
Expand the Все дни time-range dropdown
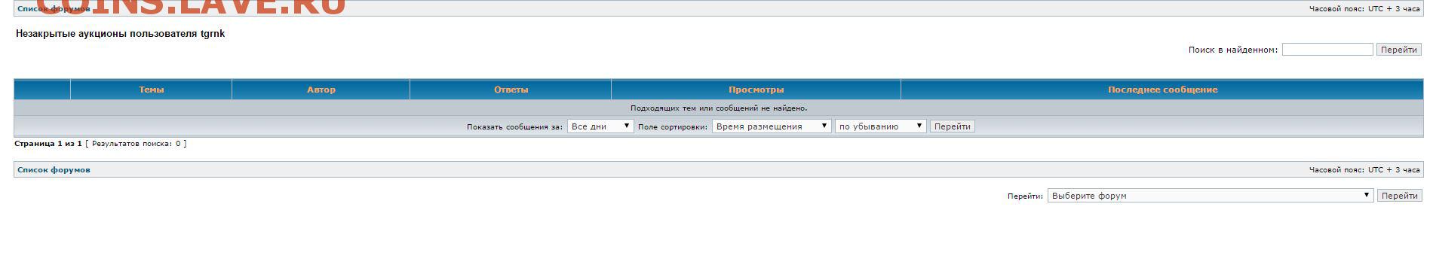tap(600, 126)
